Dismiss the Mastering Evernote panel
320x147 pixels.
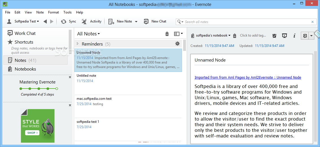(70, 77)
